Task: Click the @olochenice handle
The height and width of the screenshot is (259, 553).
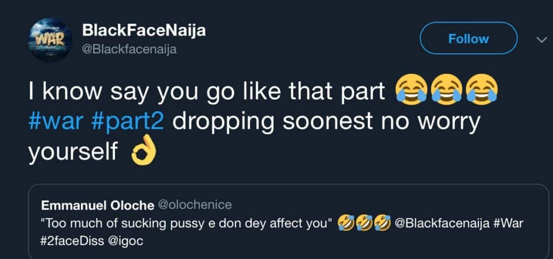Action: pos(194,205)
